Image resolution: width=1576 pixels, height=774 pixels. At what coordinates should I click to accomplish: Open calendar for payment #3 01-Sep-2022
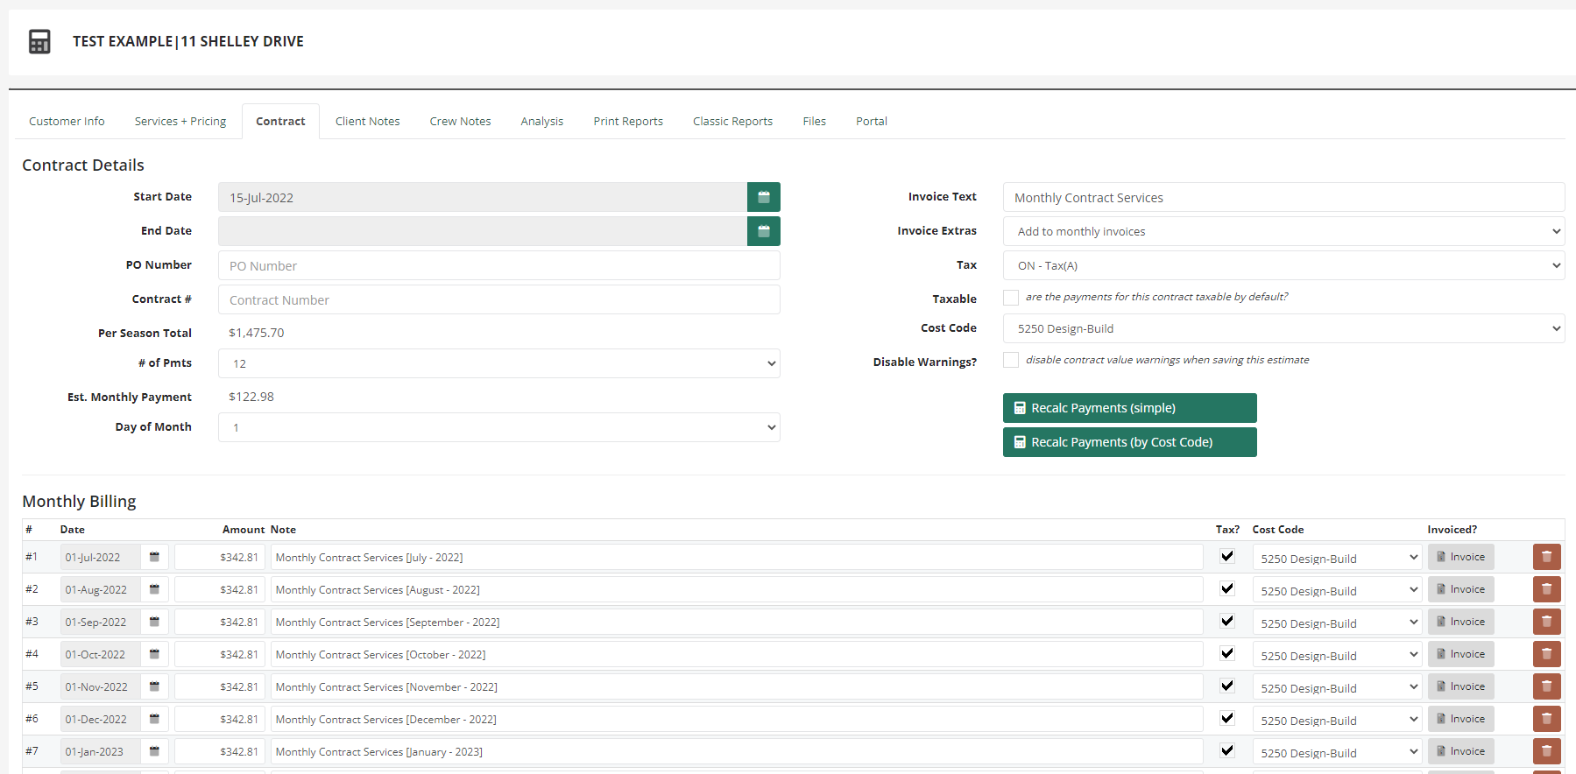pos(154,622)
